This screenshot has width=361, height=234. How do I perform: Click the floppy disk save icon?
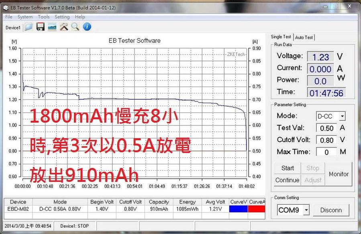point(40,27)
